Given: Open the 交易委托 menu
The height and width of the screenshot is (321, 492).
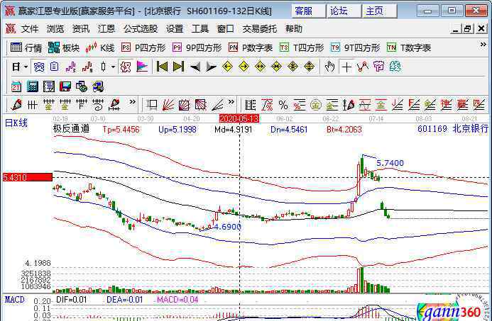Looking at the screenshot, I should point(260,29).
